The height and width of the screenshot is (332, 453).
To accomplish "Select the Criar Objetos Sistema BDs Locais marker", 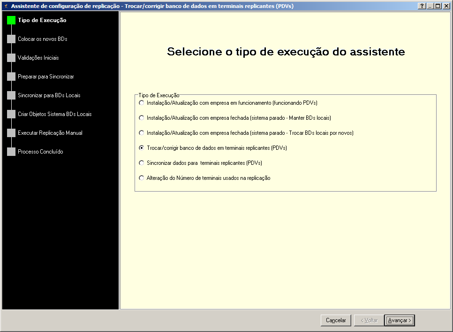I will point(11,114).
